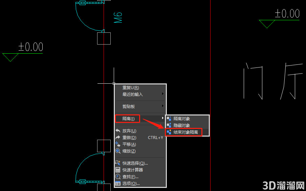Click the undo arrow icon beside 放弃(U)
Screen dimensions: 306x191
coord(118,131)
